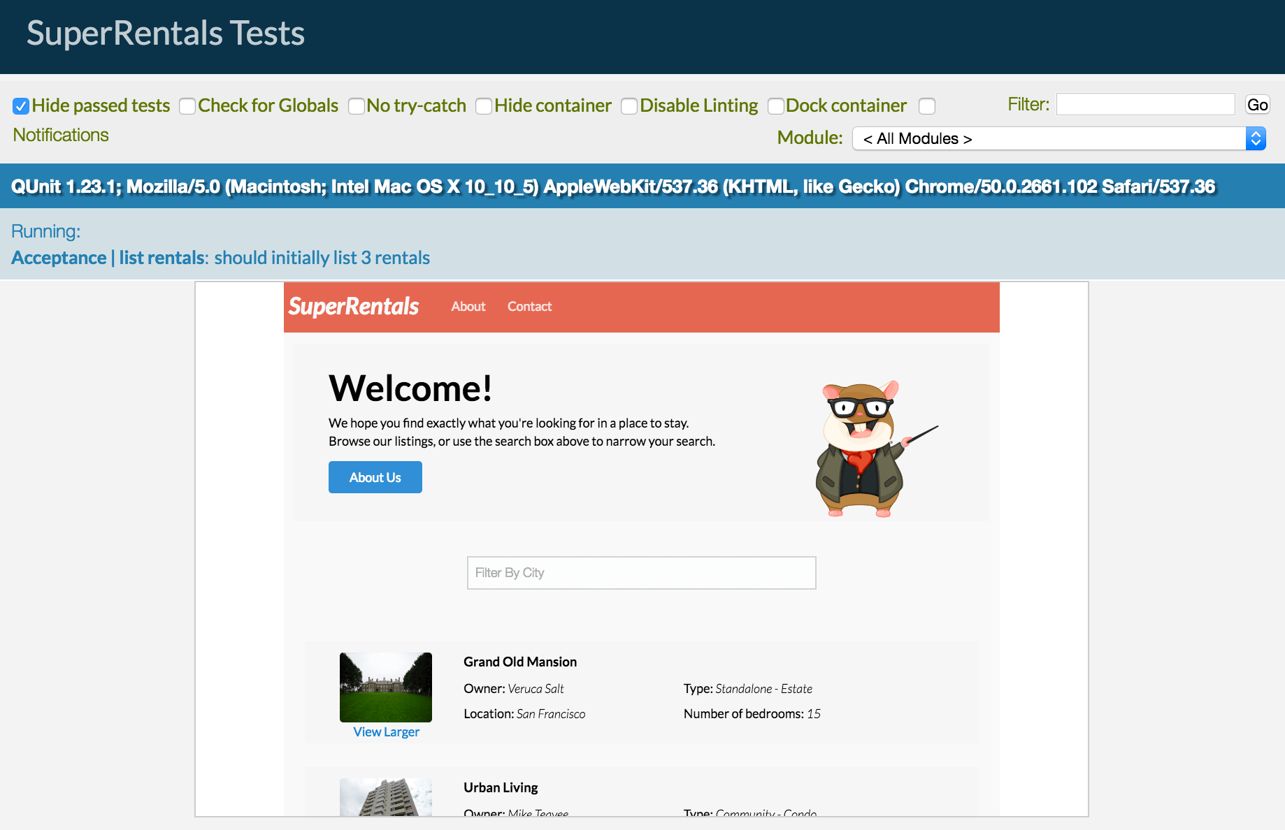Enable Disable Linting
The width and height of the screenshot is (1285, 830).
coord(629,105)
